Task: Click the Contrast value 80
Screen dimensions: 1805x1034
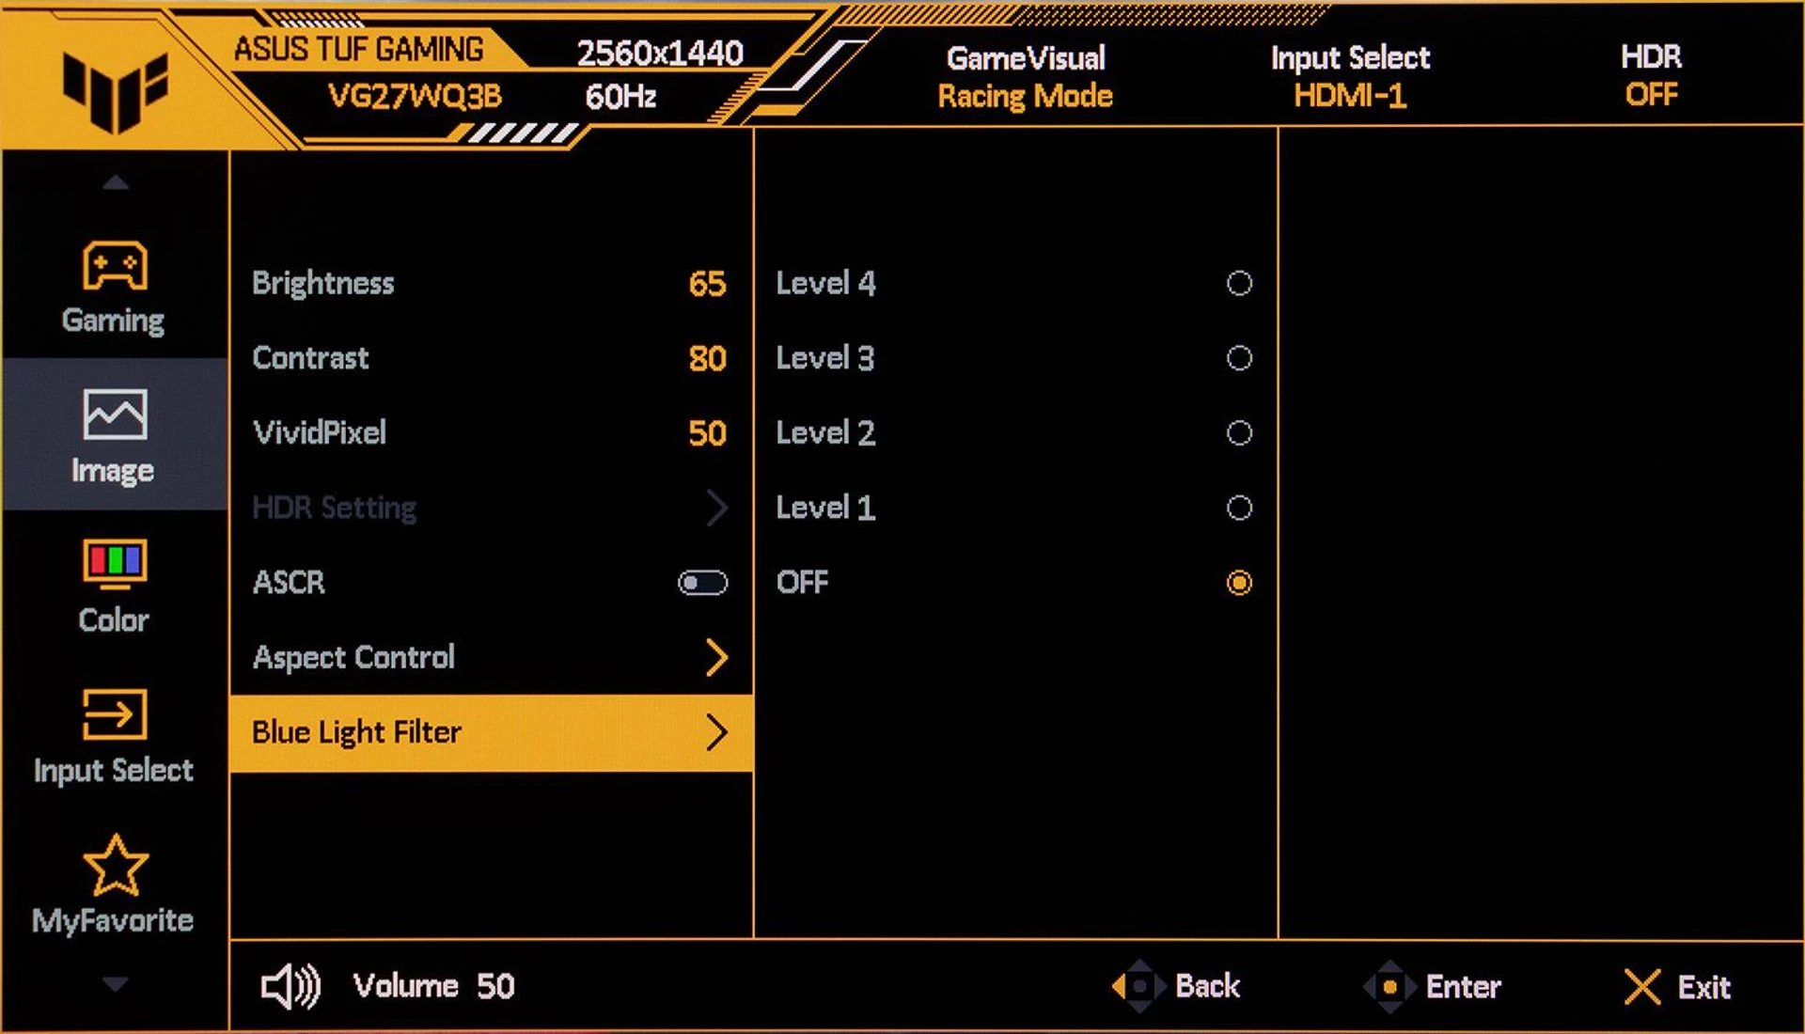Action: (707, 359)
